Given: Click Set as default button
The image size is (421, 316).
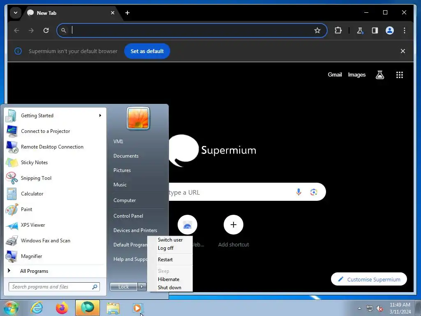Looking at the screenshot, I should (147, 51).
